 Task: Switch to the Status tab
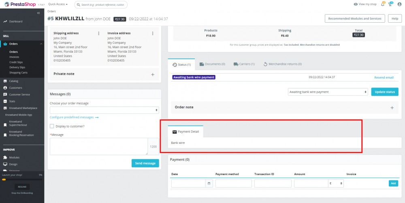point(181,64)
